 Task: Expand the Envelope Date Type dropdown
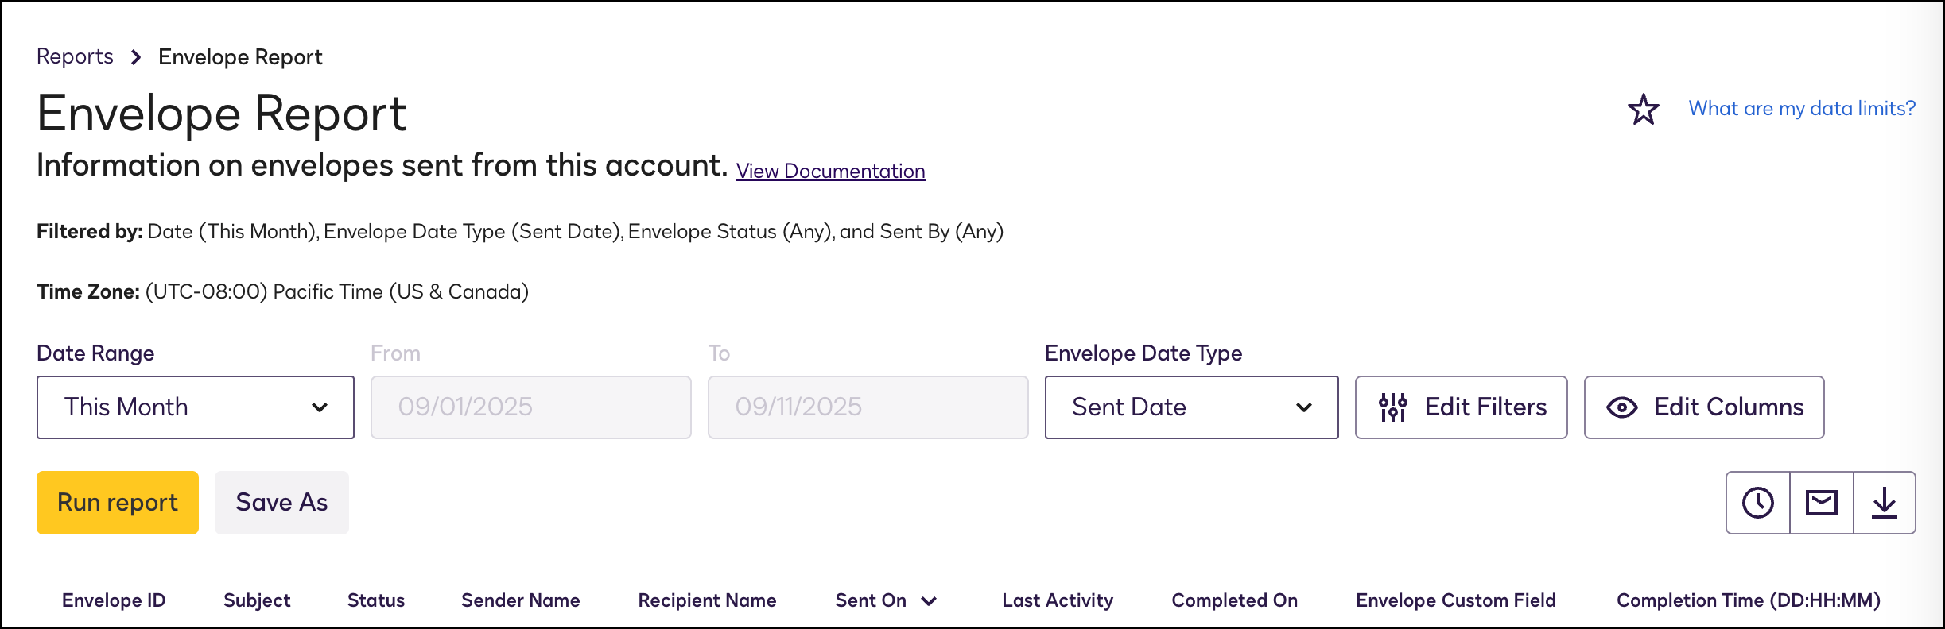1191,407
